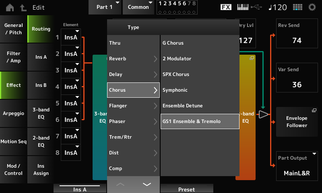Go to the Home screen icon
This screenshot has width=322, height=193.
click(9, 7)
